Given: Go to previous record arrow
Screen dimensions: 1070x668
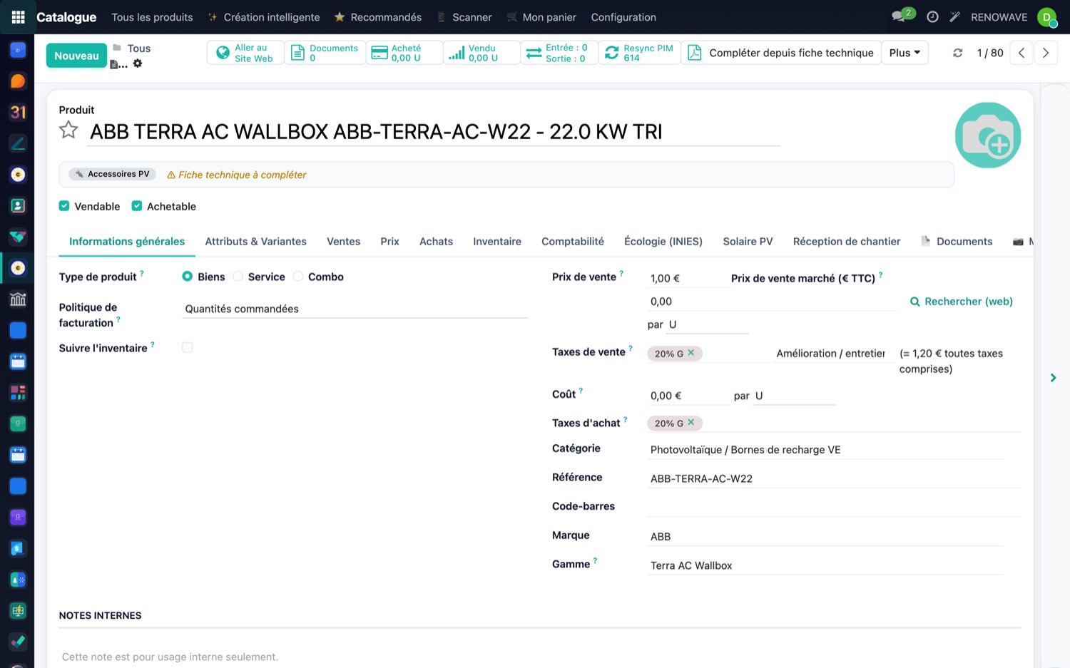Looking at the screenshot, I should [1021, 53].
